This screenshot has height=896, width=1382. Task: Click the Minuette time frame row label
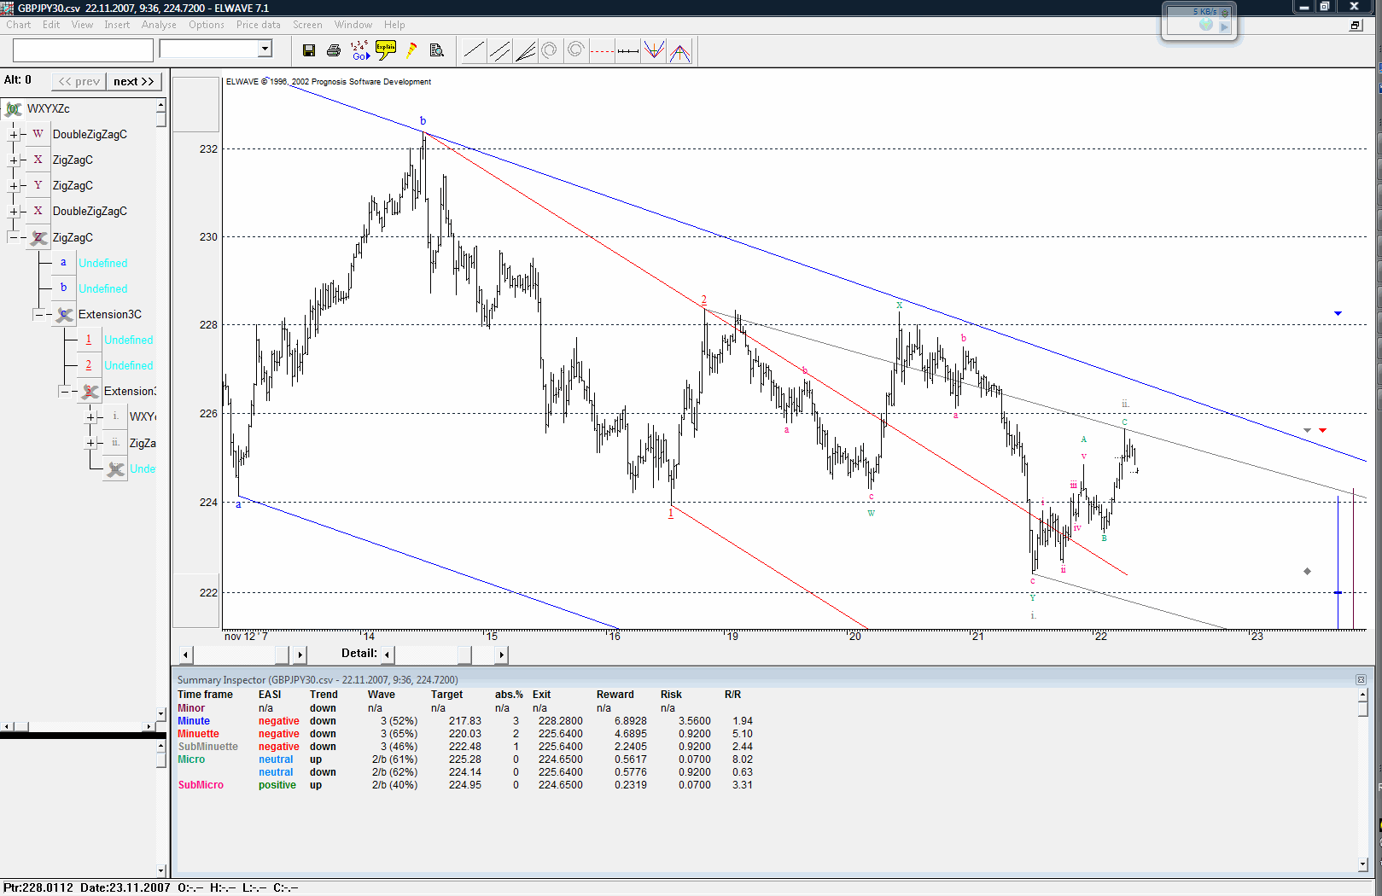pos(198,734)
